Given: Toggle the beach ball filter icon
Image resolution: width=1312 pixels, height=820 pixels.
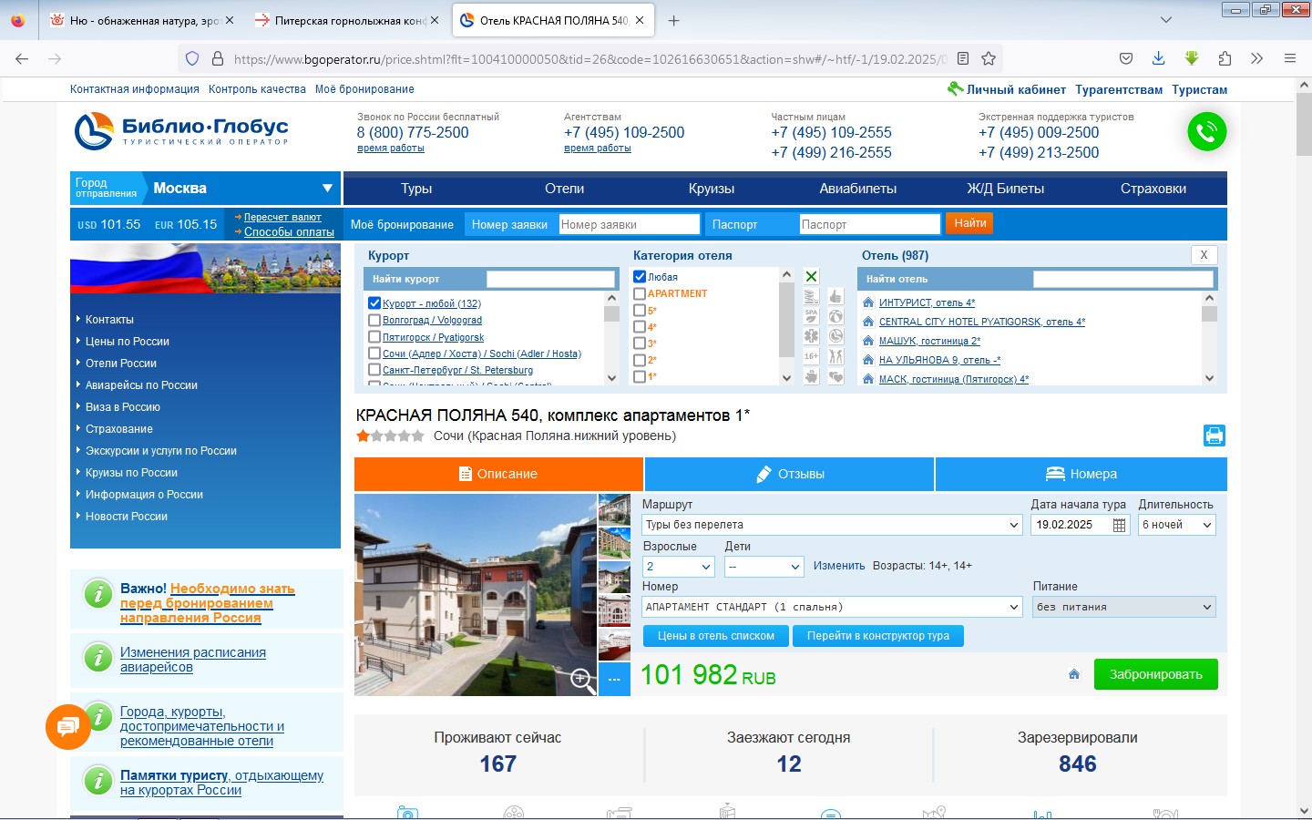Looking at the screenshot, I should click(x=835, y=316).
